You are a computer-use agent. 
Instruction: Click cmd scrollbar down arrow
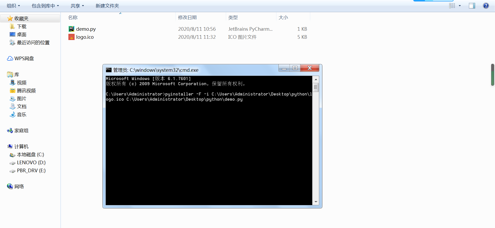point(316,202)
